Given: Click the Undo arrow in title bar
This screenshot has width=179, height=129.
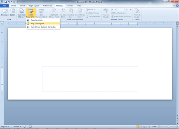Looking at the screenshot, I should 9,2.
